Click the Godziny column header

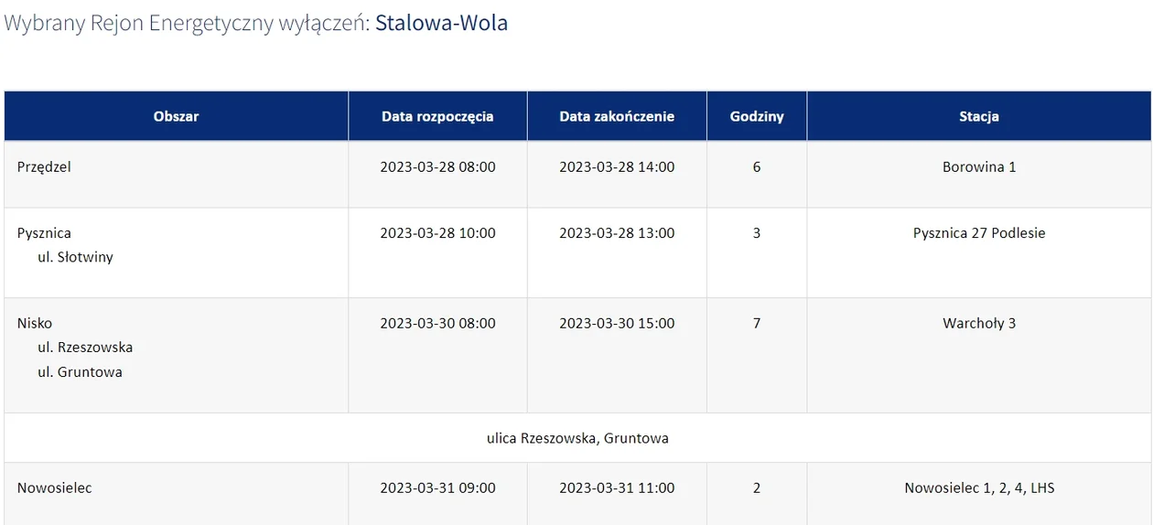tap(757, 116)
